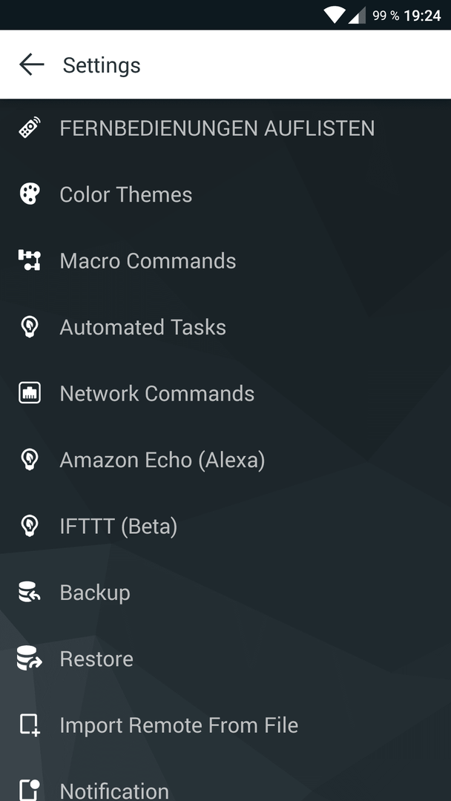The width and height of the screenshot is (451, 801).
Task: Click the Import Remote file icon
Action: pyautogui.click(x=30, y=725)
